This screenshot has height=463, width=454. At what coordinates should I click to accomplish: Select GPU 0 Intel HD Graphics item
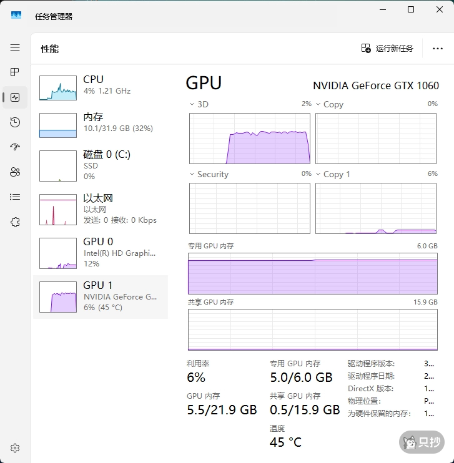coord(100,253)
